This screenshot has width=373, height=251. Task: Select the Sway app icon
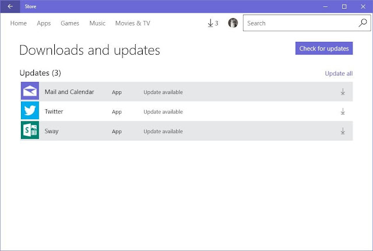click(30, 130)
